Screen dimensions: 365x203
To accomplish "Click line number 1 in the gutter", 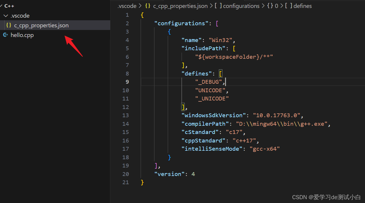I will pos(127,15).
